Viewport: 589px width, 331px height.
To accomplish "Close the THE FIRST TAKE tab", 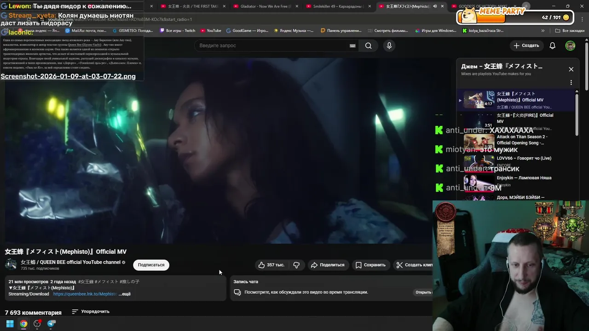I will [224, 6].
